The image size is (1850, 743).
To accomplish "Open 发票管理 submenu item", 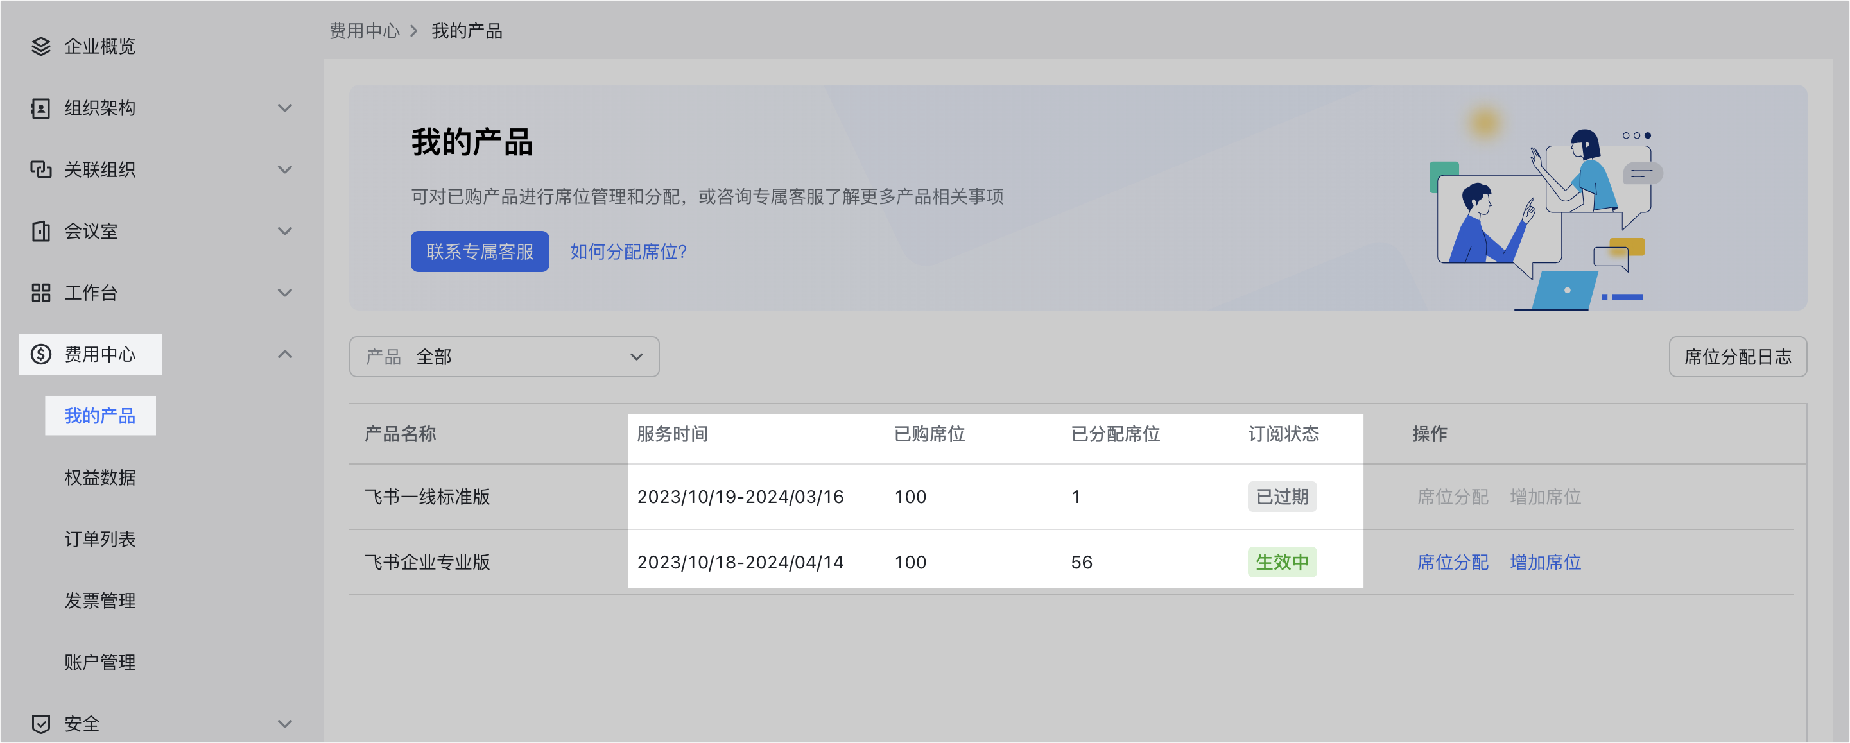I will [100, 601].
